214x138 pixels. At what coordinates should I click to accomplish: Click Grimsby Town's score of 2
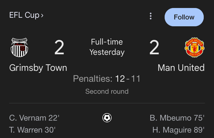[59, 47]
